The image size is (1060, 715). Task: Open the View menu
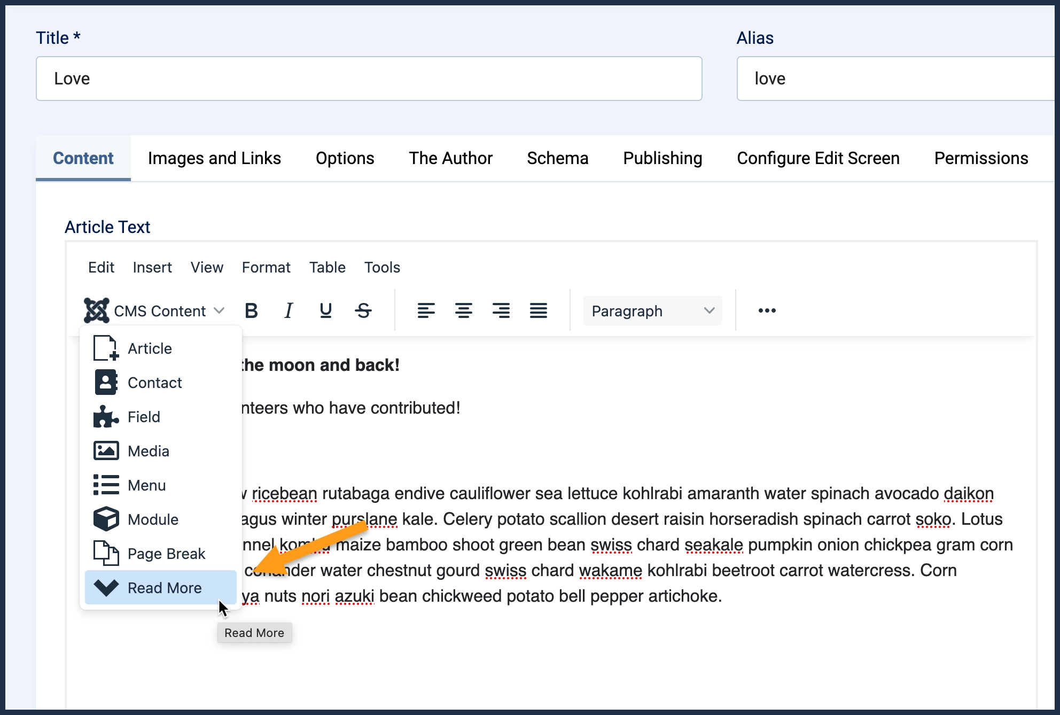pyautogui.click(x=207, y=267)
